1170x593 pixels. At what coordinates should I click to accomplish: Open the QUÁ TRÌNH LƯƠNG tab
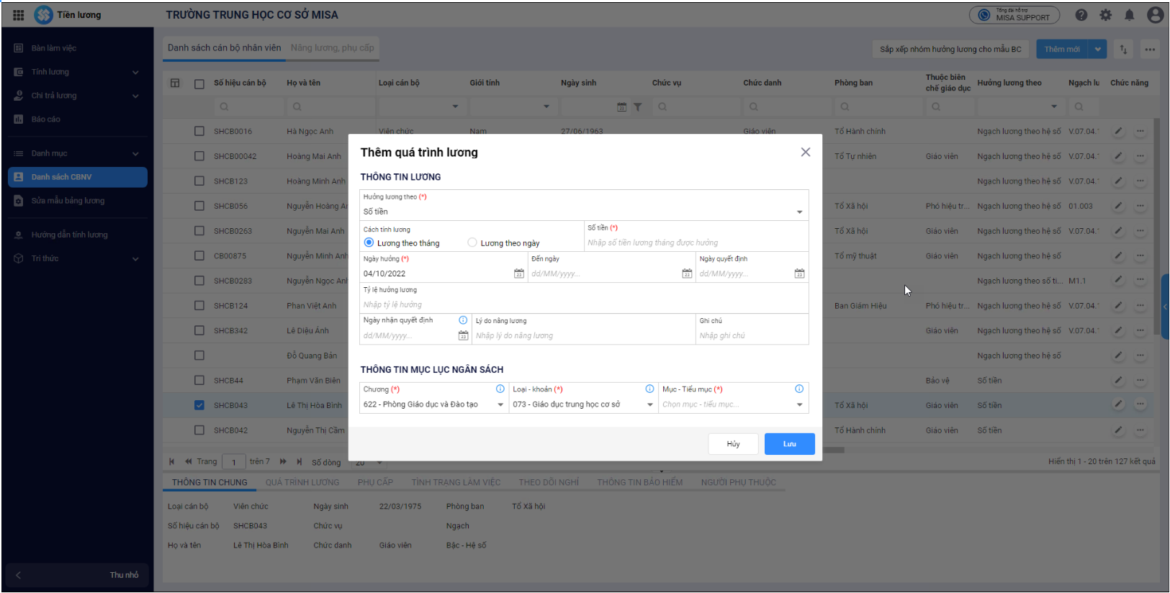[x=302, y=483]
